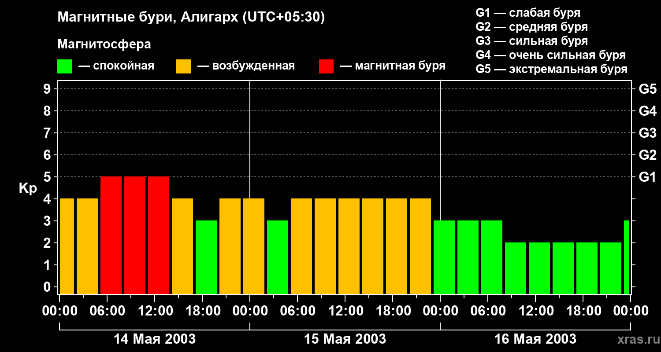Click the only green bar on 14 May
The image size is (661, 352).
(206, 257)
